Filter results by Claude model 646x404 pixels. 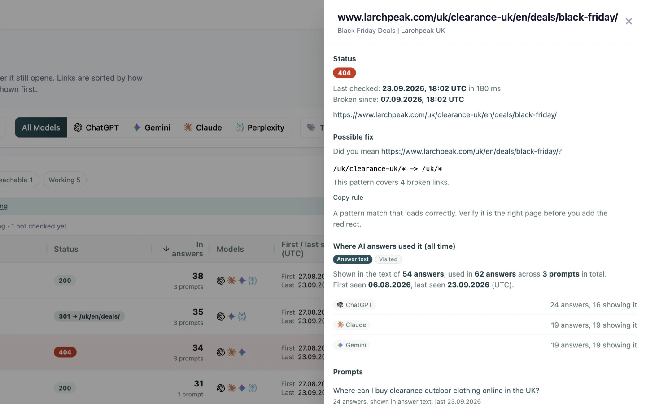(203, 127)
